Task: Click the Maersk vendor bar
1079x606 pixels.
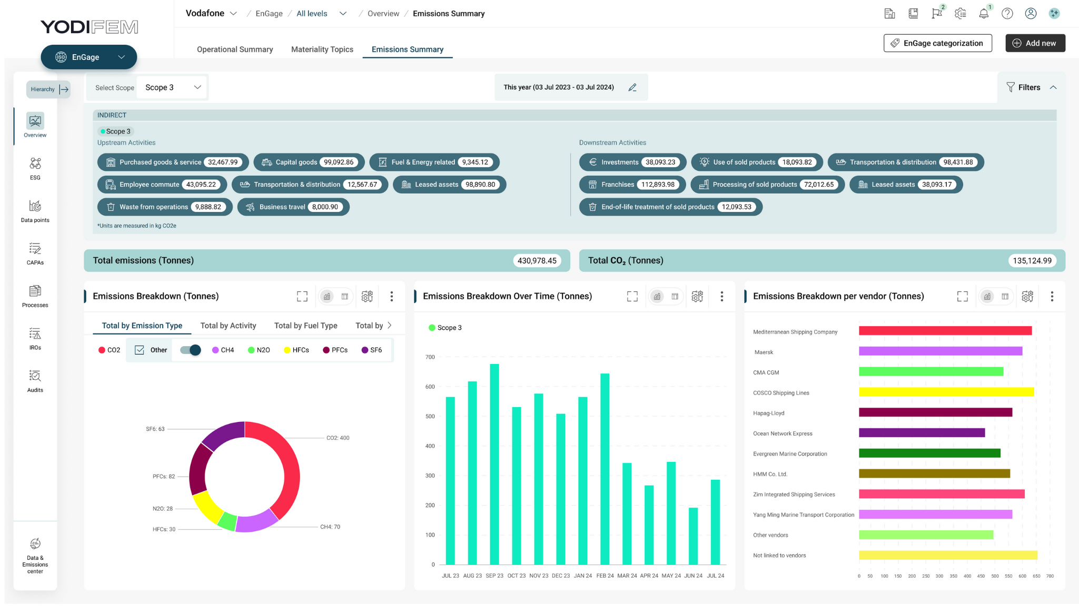Action: point(941,351)
